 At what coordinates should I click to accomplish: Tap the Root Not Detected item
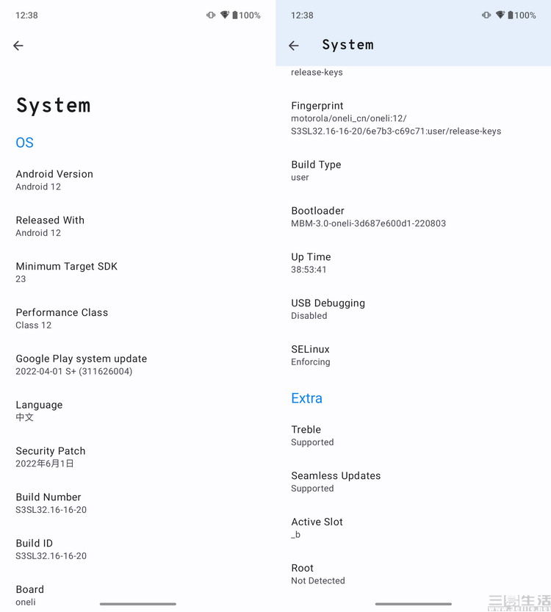(413, 574)
